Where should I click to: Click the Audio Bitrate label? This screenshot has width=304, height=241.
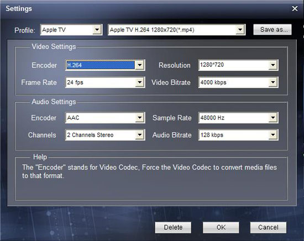[x=172, y=135]
